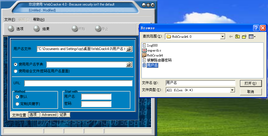The height and width of the screenshot is (136, 268).
Task: Select 定制(关键字) method radio button
Action: [17, 104]
